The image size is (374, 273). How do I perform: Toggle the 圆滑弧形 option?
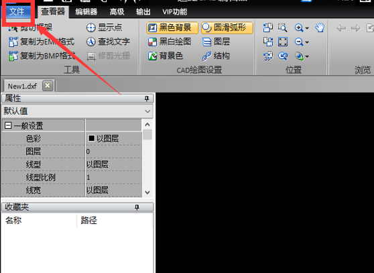[x=227, y=28]
